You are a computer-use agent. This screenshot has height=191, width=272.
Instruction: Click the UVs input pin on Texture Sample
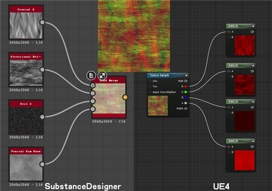pyautogui.click(x=150, y=80)
